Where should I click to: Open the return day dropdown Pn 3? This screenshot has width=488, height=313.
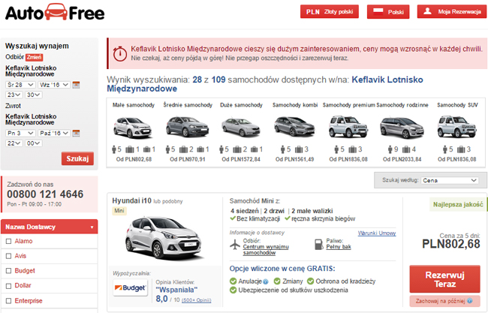pyautogui.click(x=20, y=133)
